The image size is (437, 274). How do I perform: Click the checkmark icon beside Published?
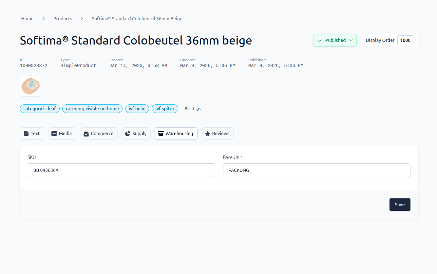320,40
